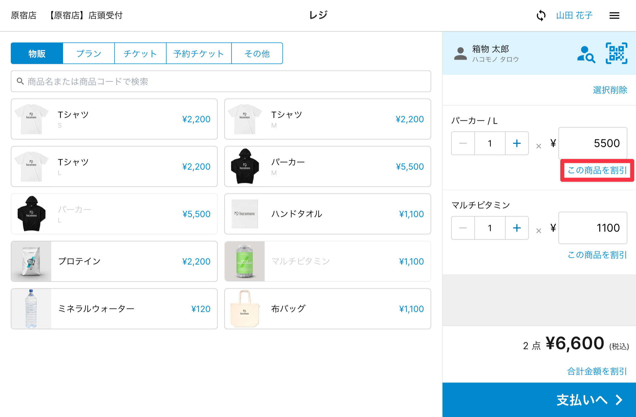Increase パーカー / L quantity with plus
The height and width of the screenshot is (417, 636).
517,143
